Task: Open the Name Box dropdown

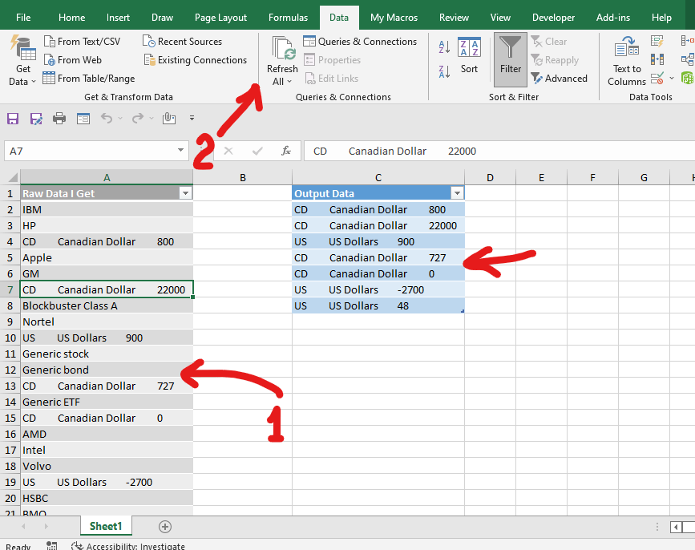Action: (180, 151)
